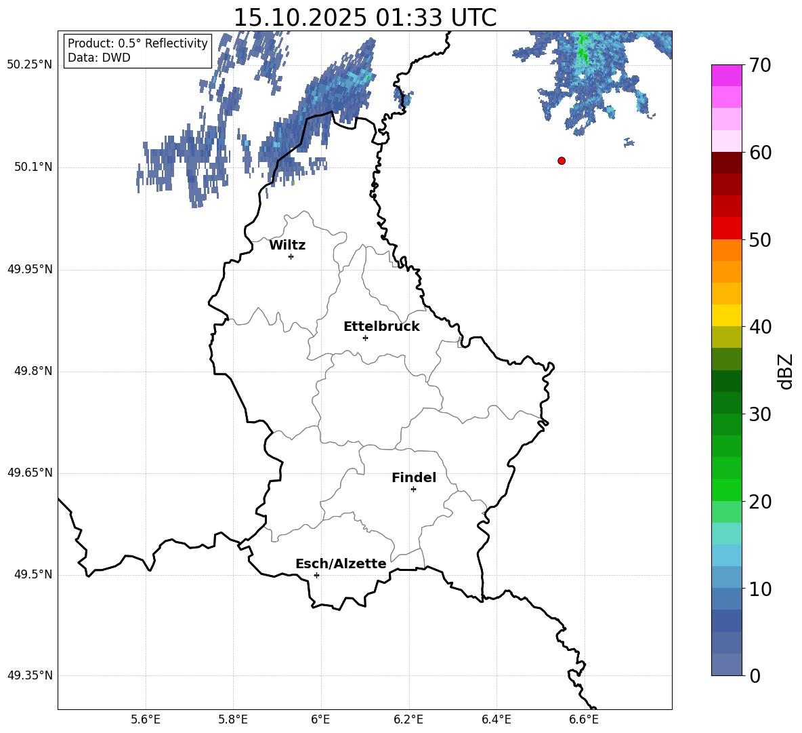Click the Wiltz city label
The width and height of the screenshot is (802, 733).
coord(287,245)
